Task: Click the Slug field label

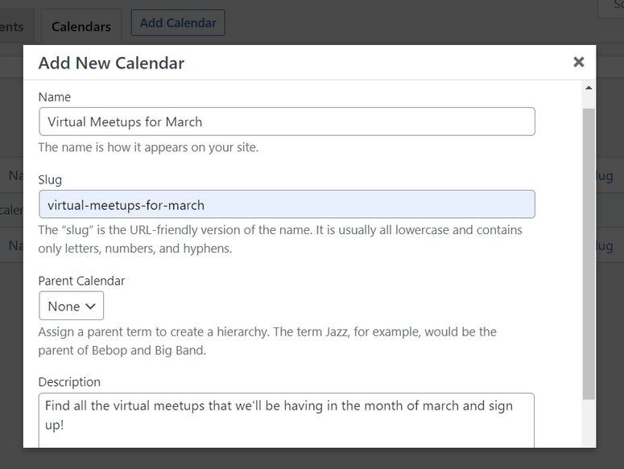Action: click(x=50, y=179)
